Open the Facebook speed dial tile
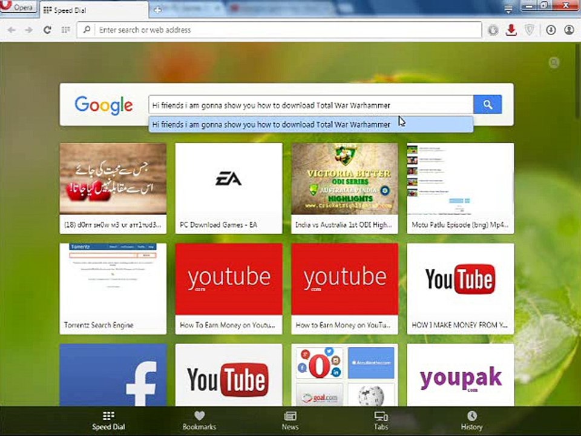 tap(113, 375)
